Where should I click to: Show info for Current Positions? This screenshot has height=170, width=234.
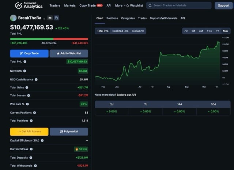34,113
